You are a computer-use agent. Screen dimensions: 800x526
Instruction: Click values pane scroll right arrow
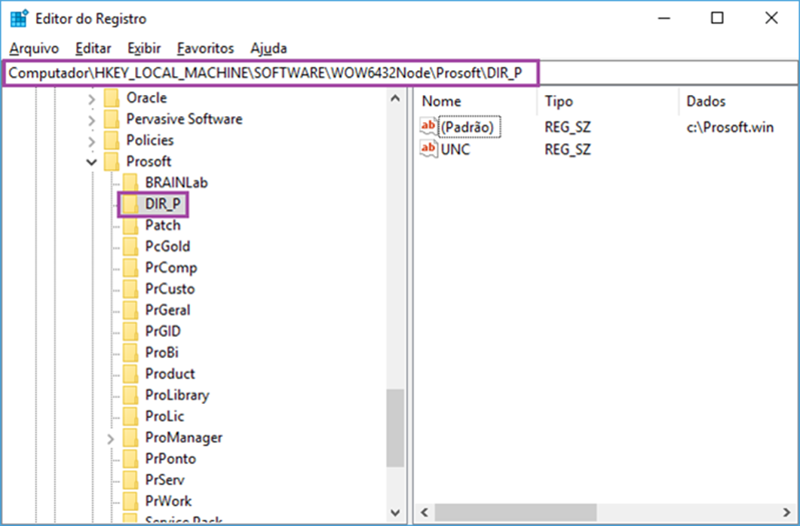point(787,512)
